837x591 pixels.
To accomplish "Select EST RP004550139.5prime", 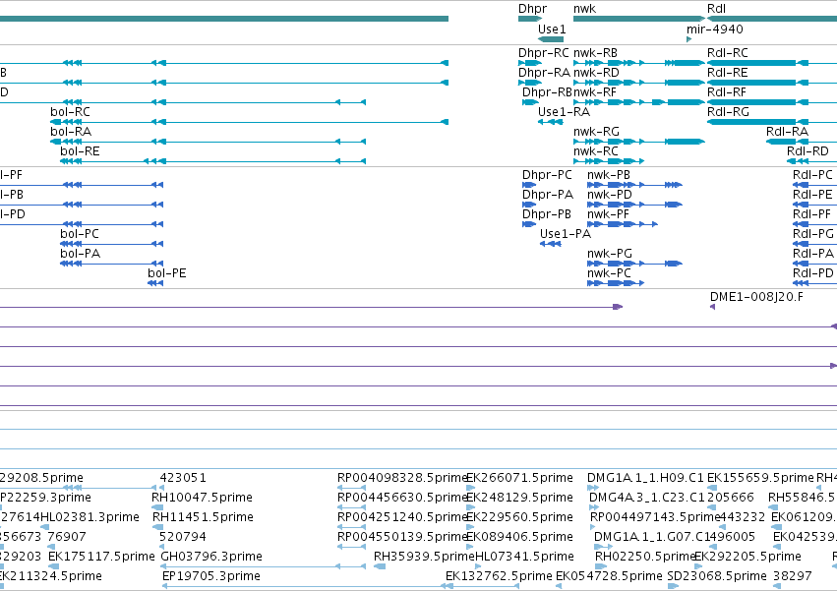I will click(x=402, y=537).
